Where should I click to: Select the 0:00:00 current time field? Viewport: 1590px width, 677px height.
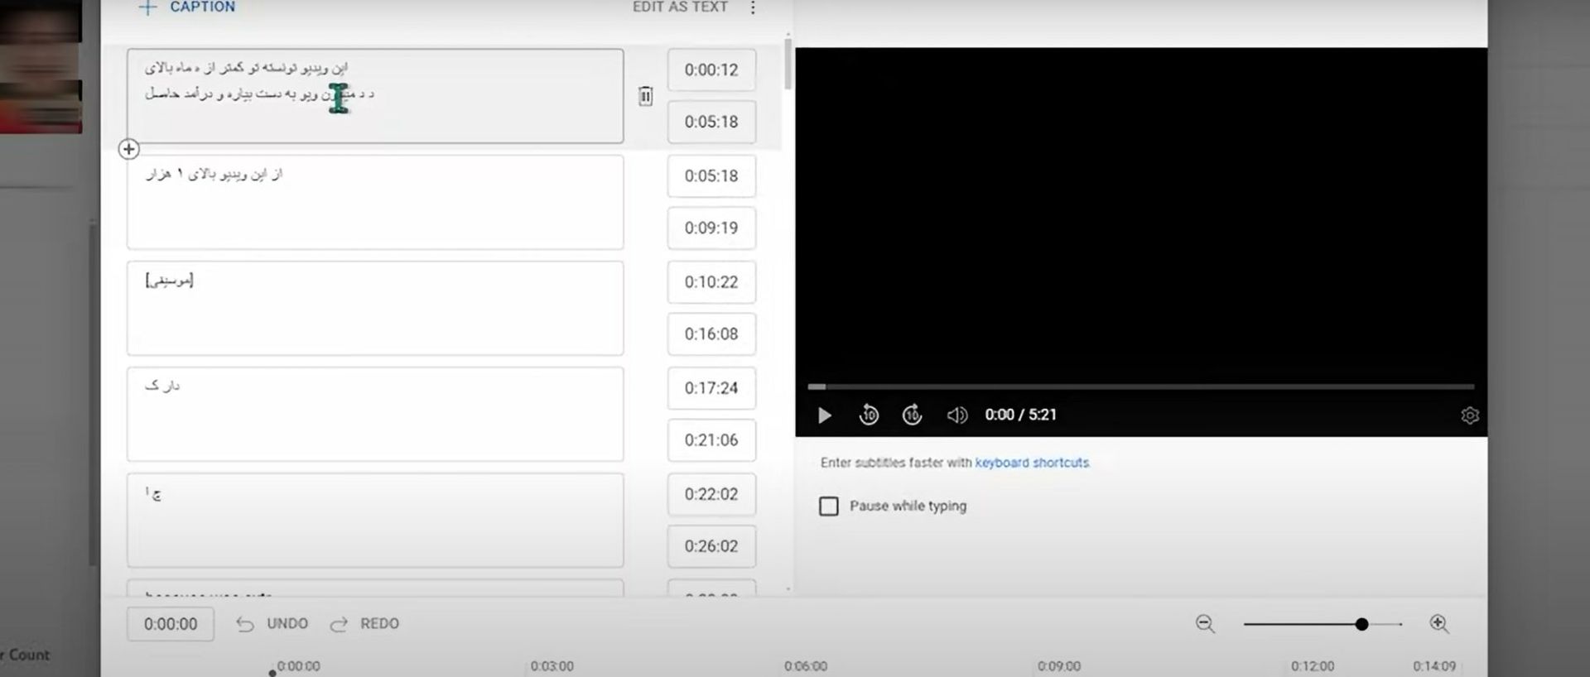pyautogui.click(x=171, y=625)
